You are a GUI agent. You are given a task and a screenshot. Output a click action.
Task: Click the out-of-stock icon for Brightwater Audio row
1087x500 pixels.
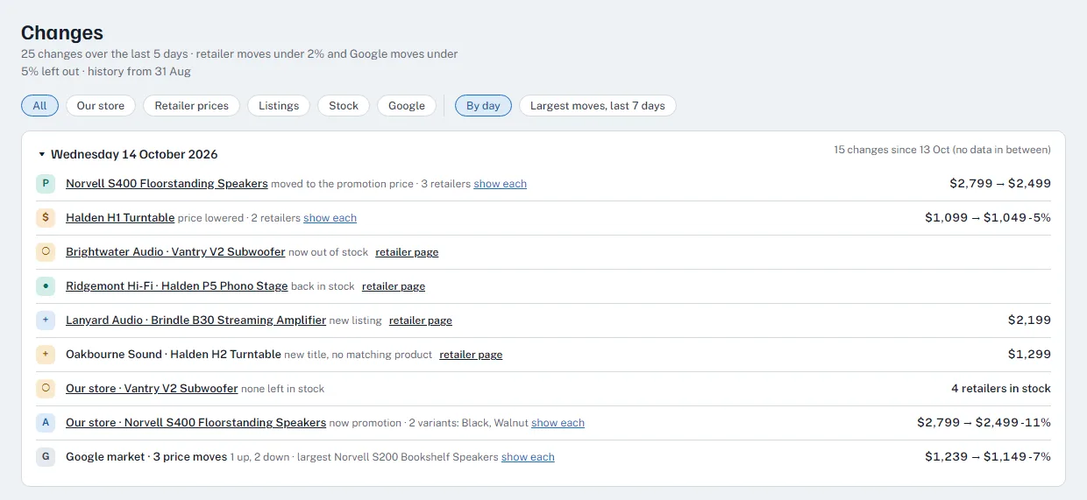(46, 252)
